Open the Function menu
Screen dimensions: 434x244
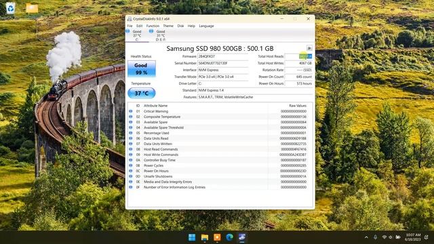tap(153, 26)
